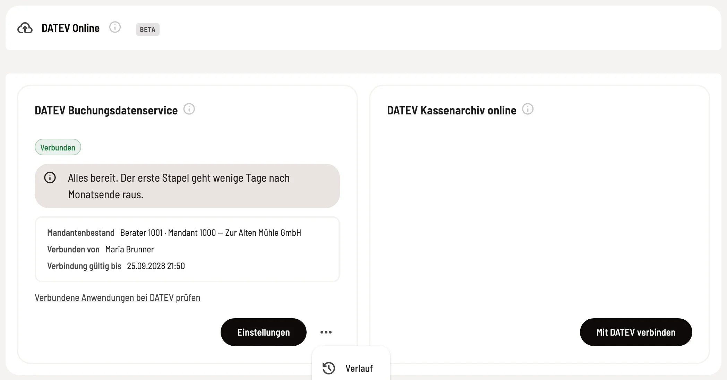Click the DATEV Online cloud upload icon
This screenshot has width=727, height=380.
[25, 28]
